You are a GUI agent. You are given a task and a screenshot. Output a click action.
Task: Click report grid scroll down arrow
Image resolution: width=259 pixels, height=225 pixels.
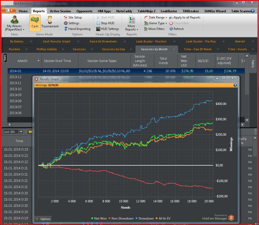click(247, 120)
